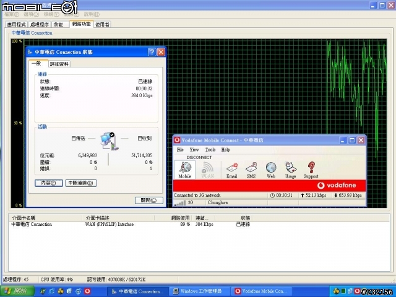Image resolution: width=396 pixels, height=297 pixels.
Task: Click the Mobile connection icon in Vodafone
Action: 184,170
